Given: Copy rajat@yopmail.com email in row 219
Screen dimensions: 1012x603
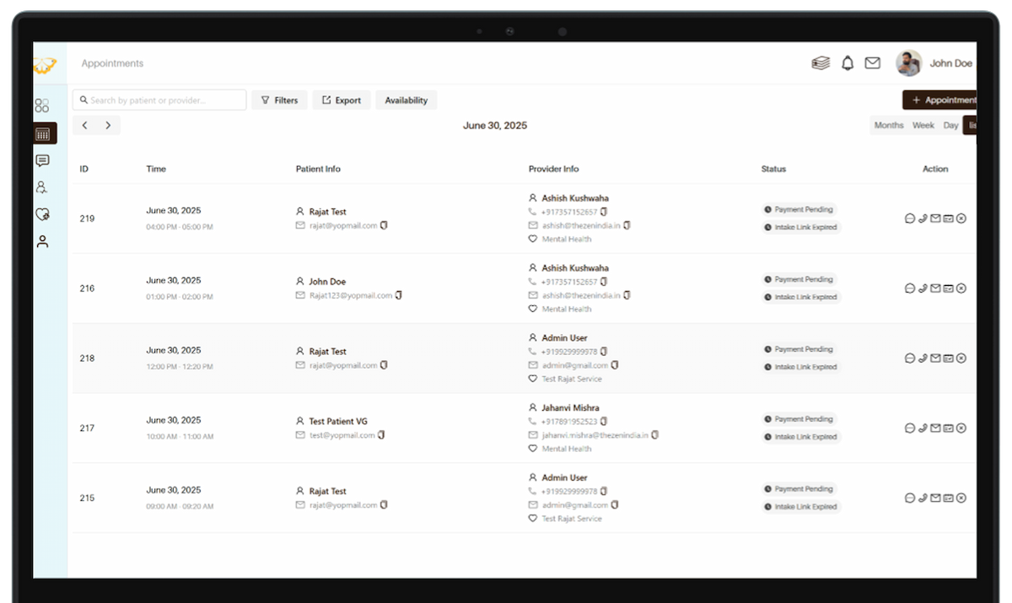Looking at the screenshot, I should (x=384, y=225).
